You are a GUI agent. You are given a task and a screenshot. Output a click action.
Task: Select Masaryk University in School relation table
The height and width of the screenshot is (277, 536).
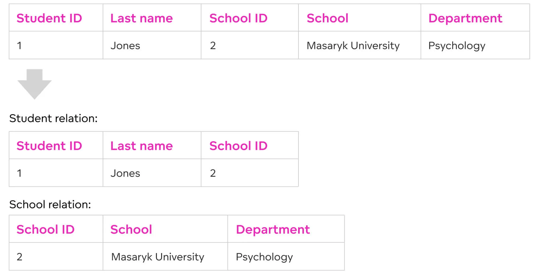[x=157, y=257]
